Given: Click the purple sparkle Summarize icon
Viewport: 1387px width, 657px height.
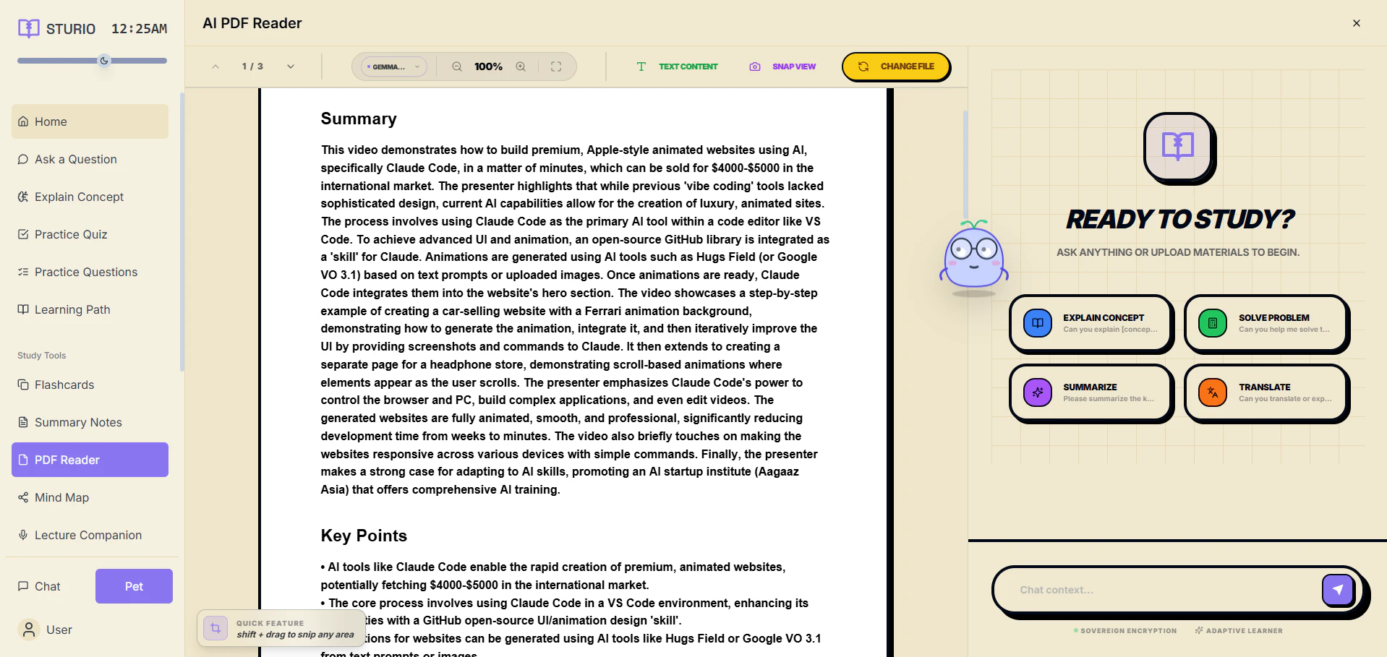Looking at the screenshot, I should [x=1038, y=392].
